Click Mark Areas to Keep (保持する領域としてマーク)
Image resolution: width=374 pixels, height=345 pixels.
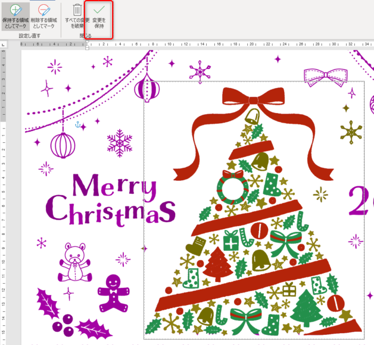15,17
